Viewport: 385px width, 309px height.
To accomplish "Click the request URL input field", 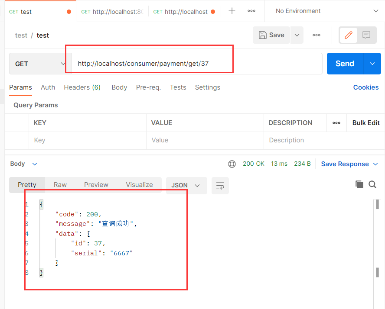I will [197, 64].
